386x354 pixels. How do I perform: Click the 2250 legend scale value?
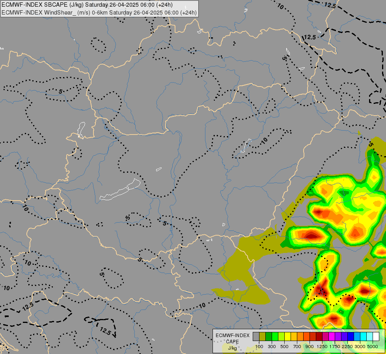point(347,347)
